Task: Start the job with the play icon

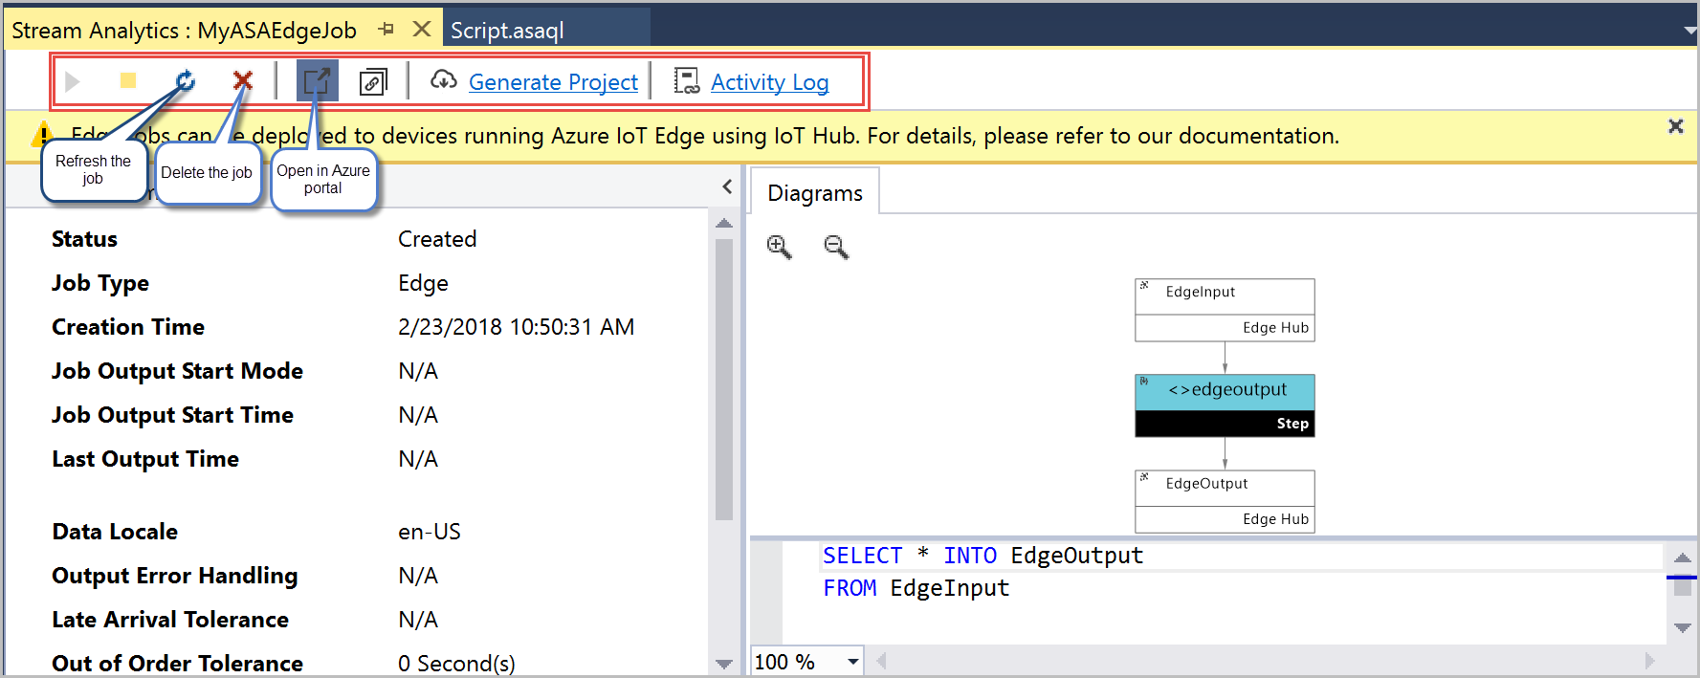Action: coord(73,81)
